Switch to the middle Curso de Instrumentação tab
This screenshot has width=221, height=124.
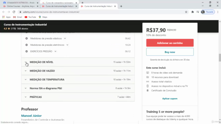pos(59,6)
